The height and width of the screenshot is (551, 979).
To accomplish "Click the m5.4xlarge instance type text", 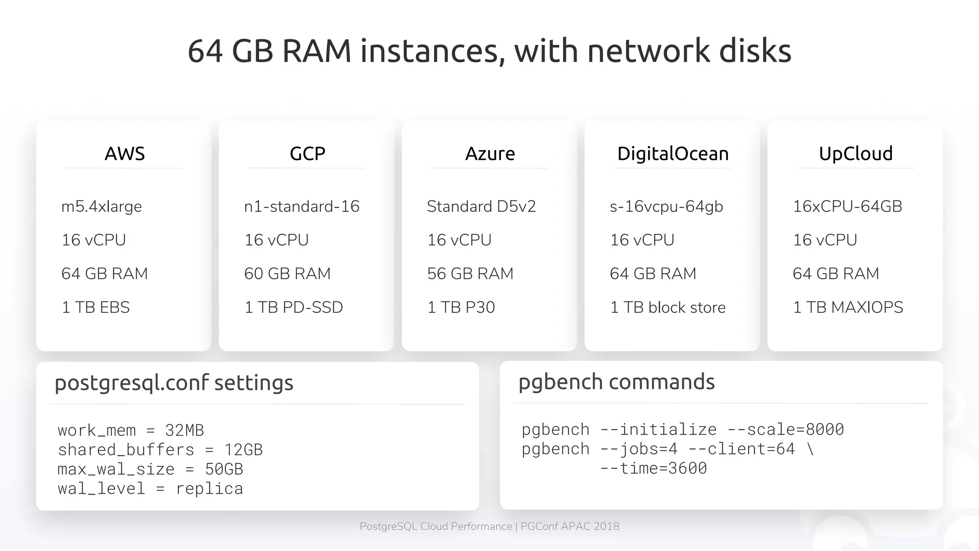I will (x=101, y=207).
